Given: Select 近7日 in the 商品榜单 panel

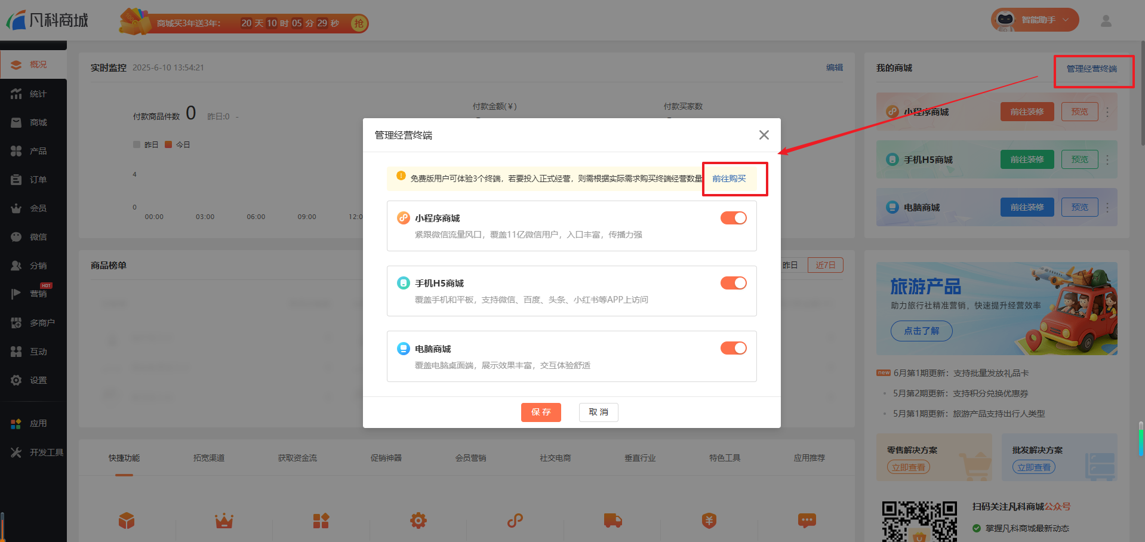Looking at the screenshot, I should [x=826, y=265].
